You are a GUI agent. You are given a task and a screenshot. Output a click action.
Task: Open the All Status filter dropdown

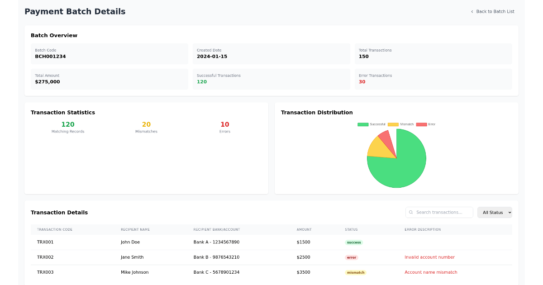[x=495, y=212]
